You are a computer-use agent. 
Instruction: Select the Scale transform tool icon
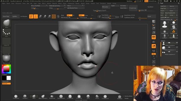pos(45,16)
